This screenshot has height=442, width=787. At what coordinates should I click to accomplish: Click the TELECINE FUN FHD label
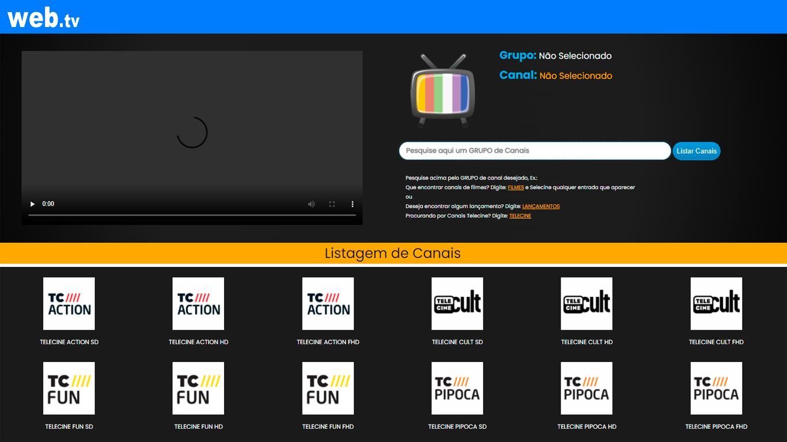(x=328, y=426)
